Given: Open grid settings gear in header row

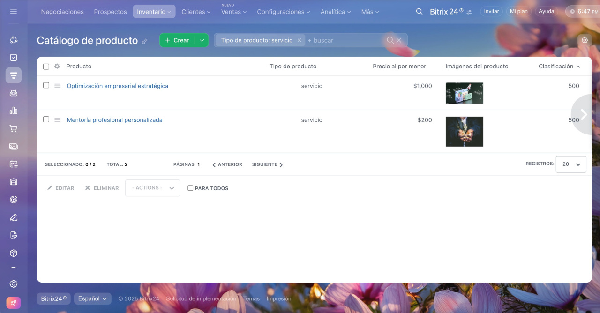Looking at the screenshot, I should pos(57,67).
